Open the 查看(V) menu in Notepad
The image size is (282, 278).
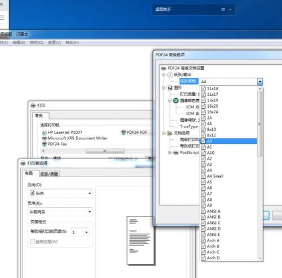point(55,43)
